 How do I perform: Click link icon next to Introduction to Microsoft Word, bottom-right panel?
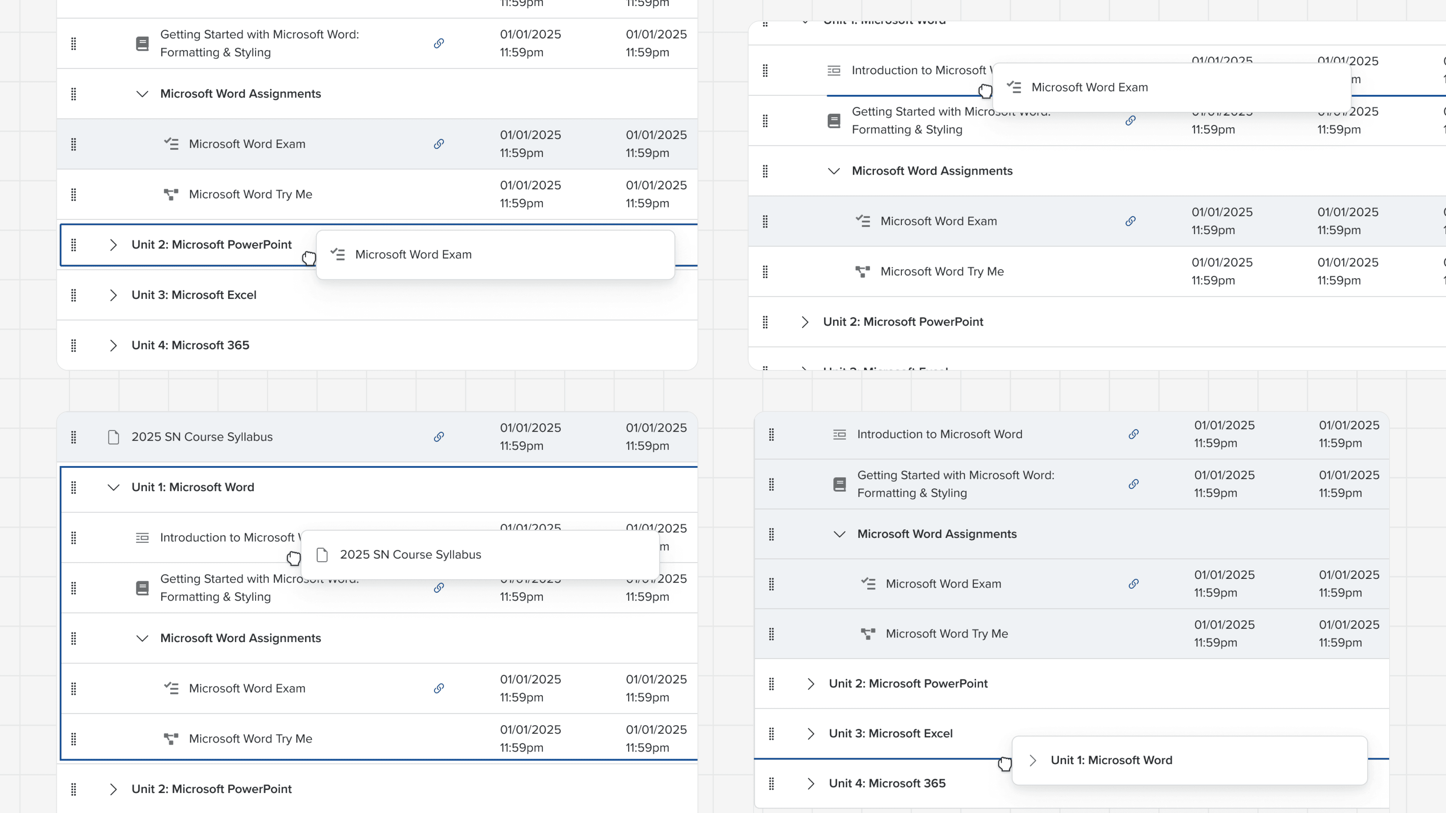(x=1133, y=434)
